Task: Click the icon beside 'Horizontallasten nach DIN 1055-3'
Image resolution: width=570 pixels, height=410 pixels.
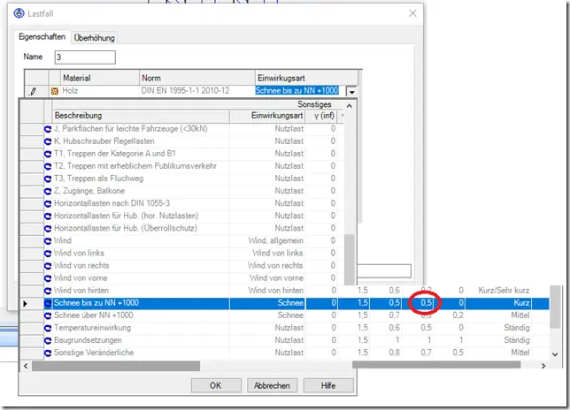Action: coord(48,203)
